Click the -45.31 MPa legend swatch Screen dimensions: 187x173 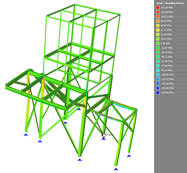pyautogui.click(x=158, y=57)
